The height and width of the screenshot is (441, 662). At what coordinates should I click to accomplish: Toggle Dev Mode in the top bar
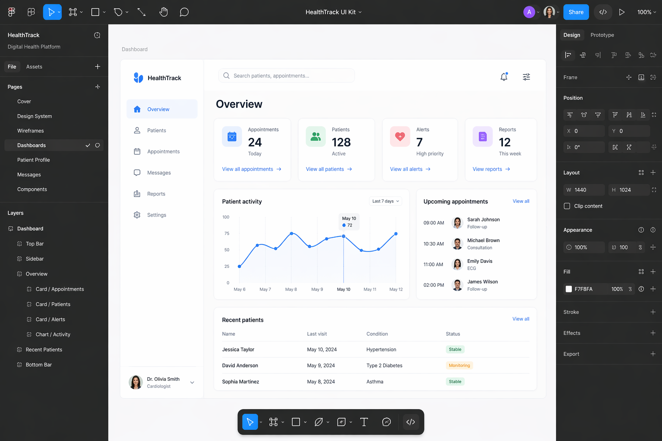(x=603, y=12)
